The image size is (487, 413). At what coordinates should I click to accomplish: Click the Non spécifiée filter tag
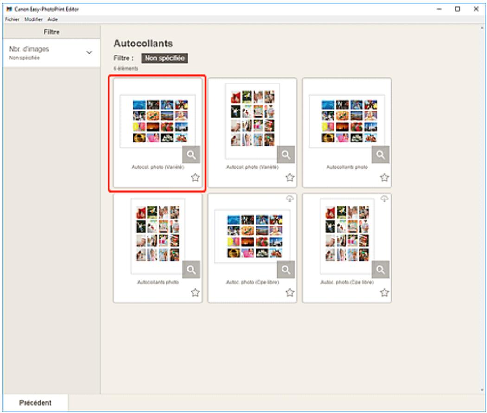coord(165,58)
